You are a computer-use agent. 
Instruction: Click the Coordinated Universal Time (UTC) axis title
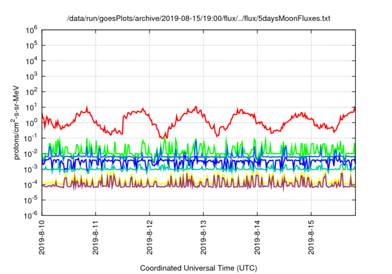click(x=198, y=268)
